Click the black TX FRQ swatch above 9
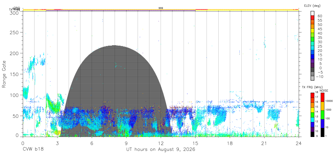336x155 pixels. click(312, 134)
